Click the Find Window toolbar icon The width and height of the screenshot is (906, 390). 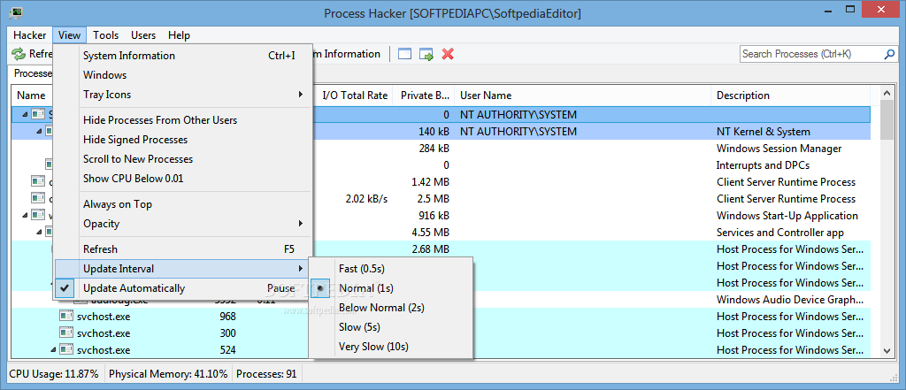pyautogui.click(x=404, y=54)
